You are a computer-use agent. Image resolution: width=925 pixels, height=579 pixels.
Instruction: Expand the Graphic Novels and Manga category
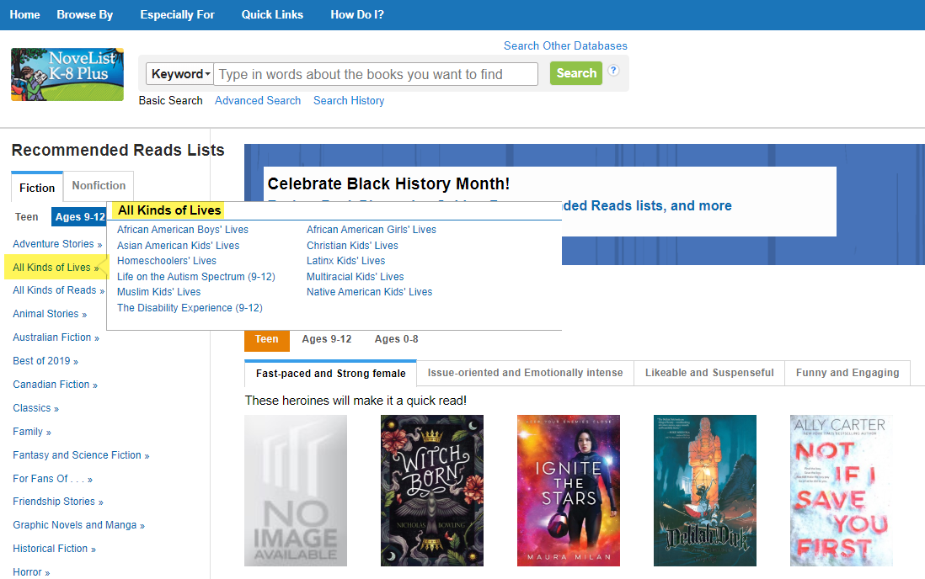click(78, 525)
